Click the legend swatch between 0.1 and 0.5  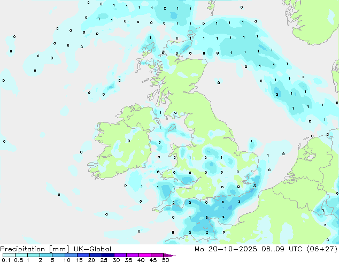click(x=9, y=255)
